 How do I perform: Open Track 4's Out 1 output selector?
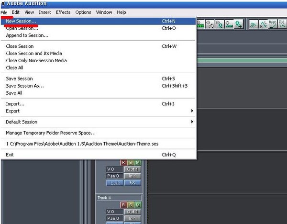(x=132, y=212)
